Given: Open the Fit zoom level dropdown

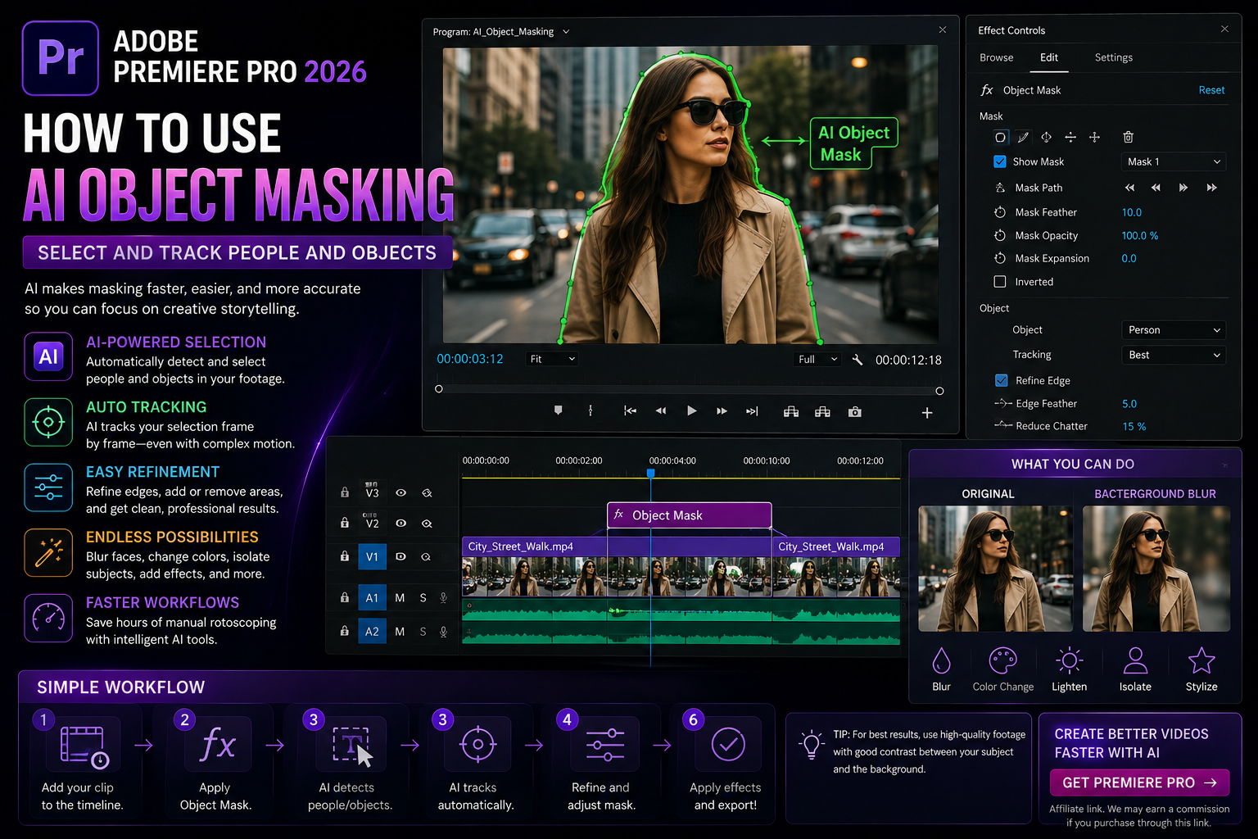Looking at the screenshot, I should tap(552, 359).
